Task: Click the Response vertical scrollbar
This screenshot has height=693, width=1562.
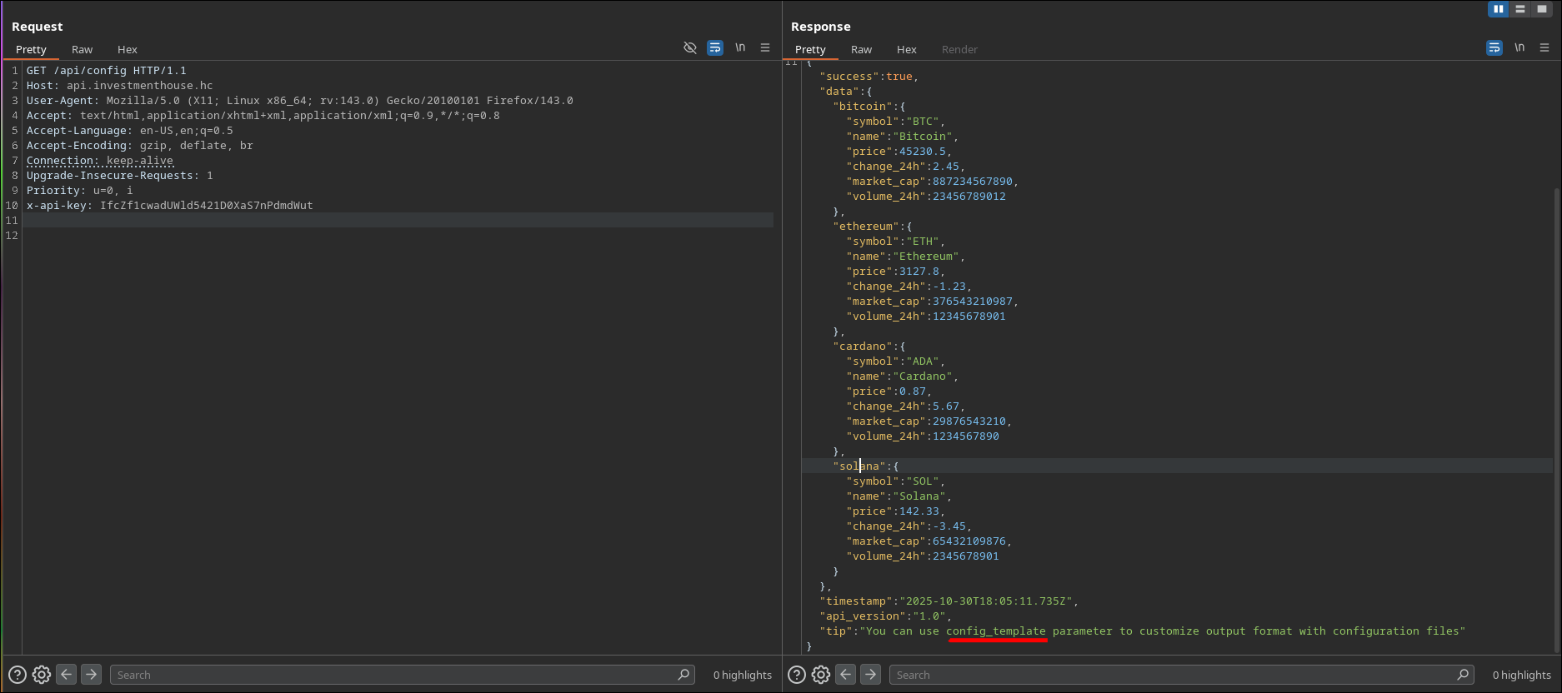Action: click(1557, 416)
